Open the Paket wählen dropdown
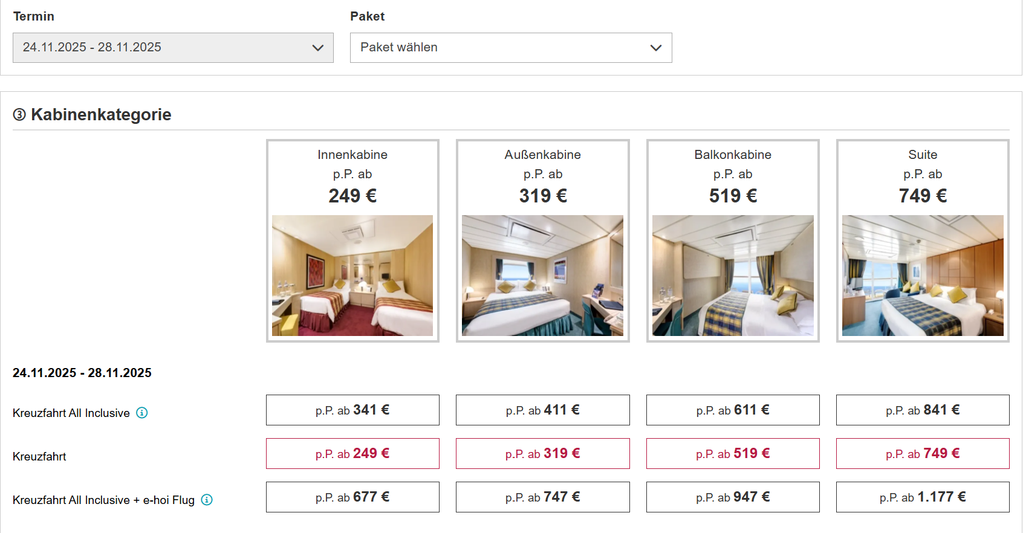1023x533 pixels. pos(511,48)
